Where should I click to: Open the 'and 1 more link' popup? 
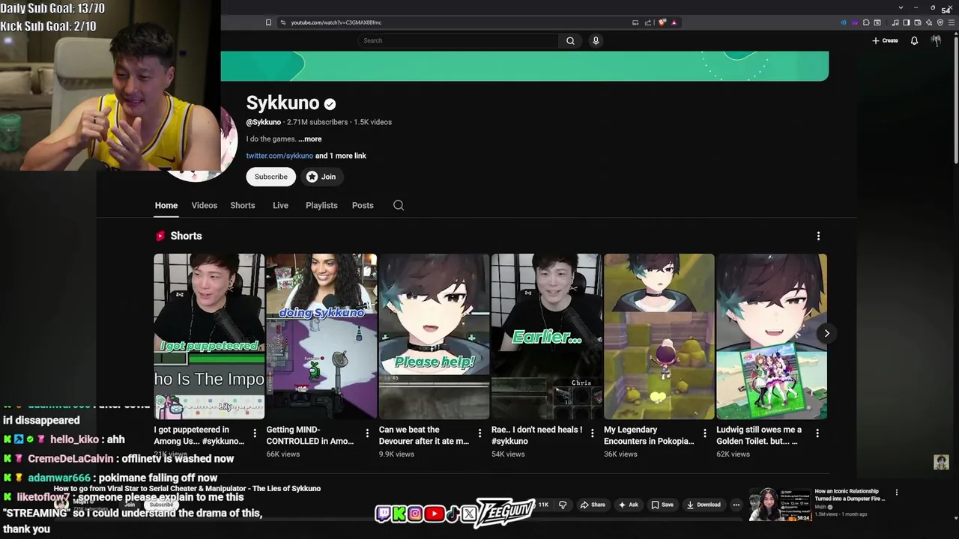point(341,156)
